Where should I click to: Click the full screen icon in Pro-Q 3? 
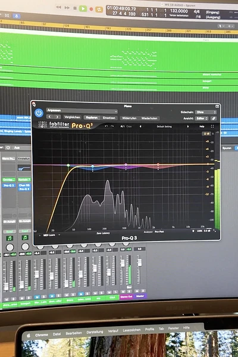point(212,126)
